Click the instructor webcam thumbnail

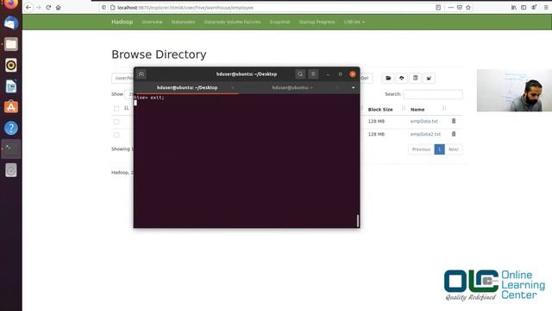click(x=514, y=90)
